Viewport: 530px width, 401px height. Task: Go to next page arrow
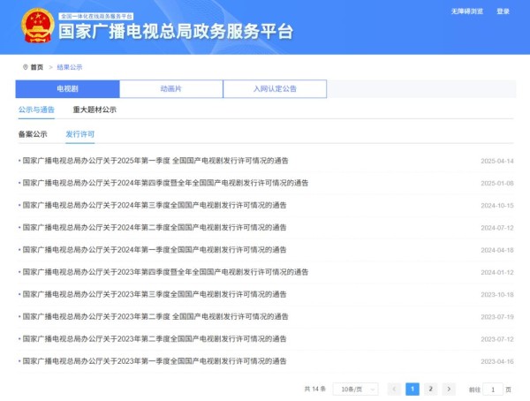[x=449, y=390]
